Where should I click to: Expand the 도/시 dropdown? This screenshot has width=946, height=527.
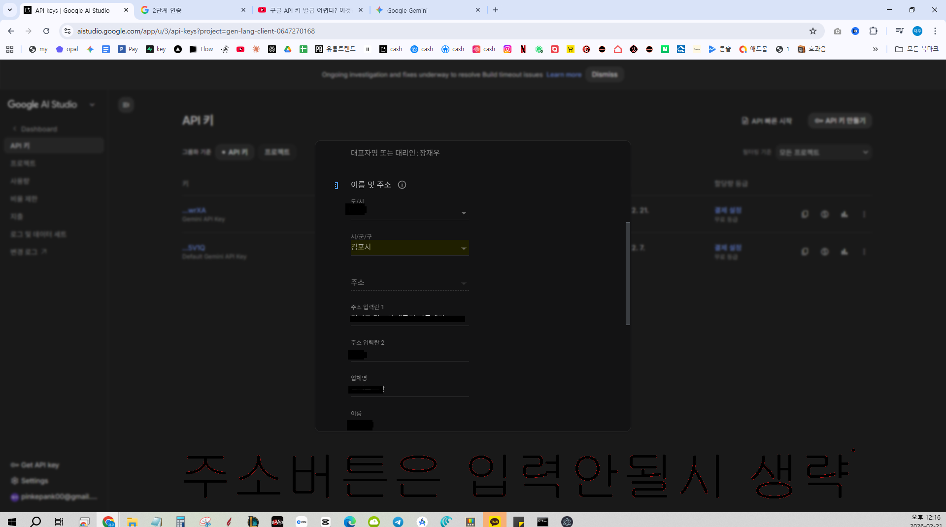(x=409, y=211)
